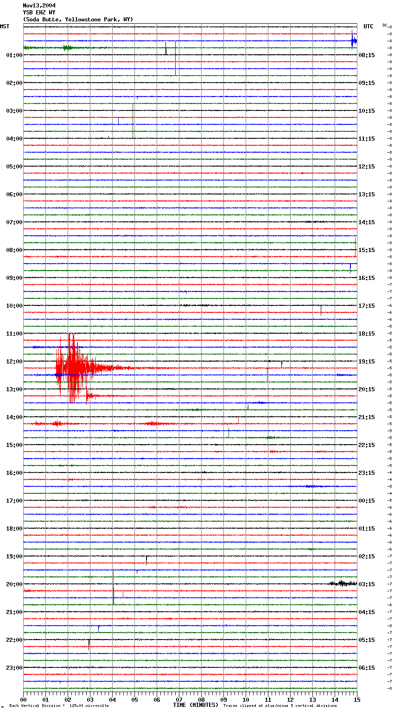Click minute tick label 15 on bottom axis
Image resolution: width=394 pixels, height=712 pixels.
357,699
